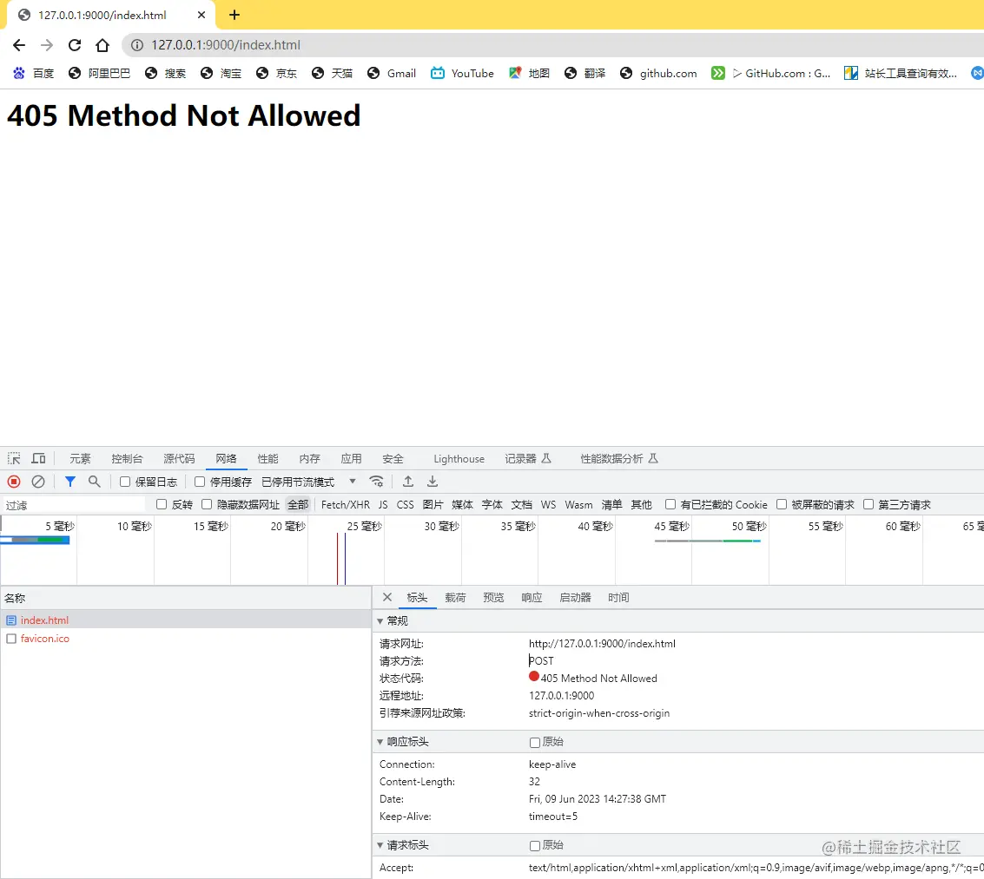Stop recording network log
The image size is (984, 879).
click(x=14, y=482)
